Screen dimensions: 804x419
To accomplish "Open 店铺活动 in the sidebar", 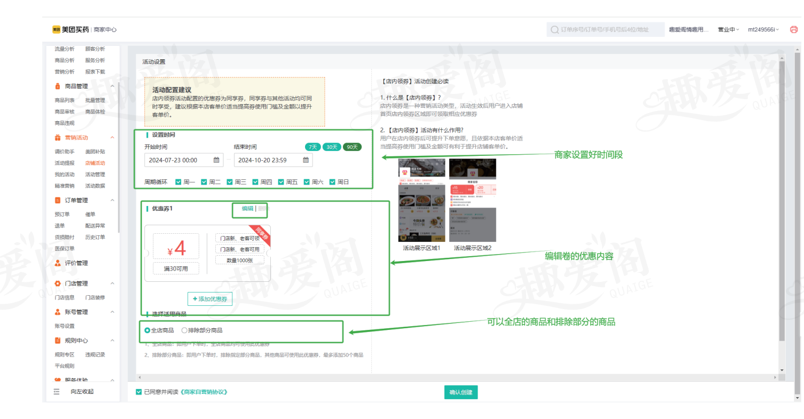I will tap(95, 163).
